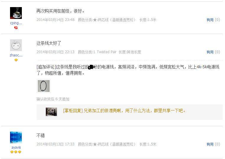
Task: Click single yellow diamond under zhaoc
Action: tap(16, 60)
